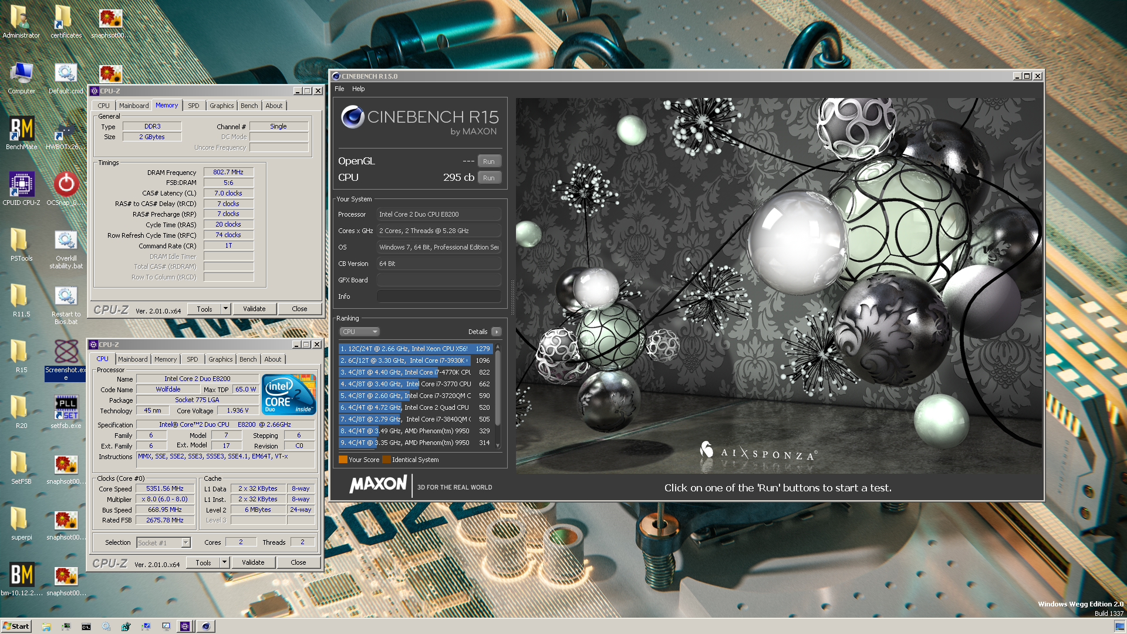Open the CPUID CPU-Z desktop shortcut
The width and height of the screenshot is (1127, 634).
pos(22,189)
